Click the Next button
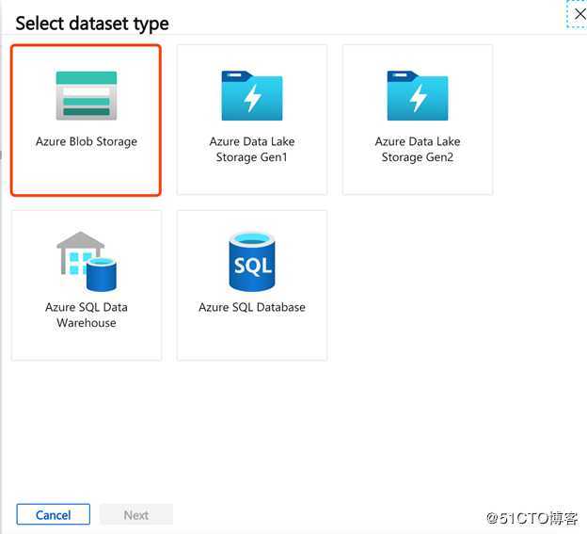This screenshot has width=587, height=534. click(136, 514)
